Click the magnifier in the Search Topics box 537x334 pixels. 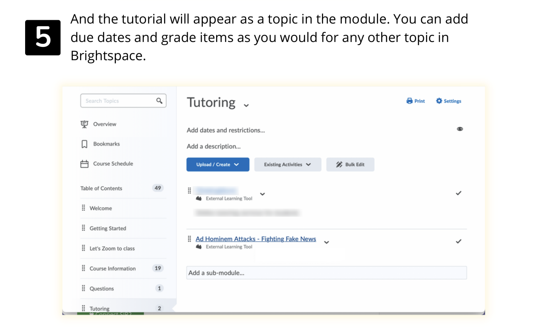point(159,101)
